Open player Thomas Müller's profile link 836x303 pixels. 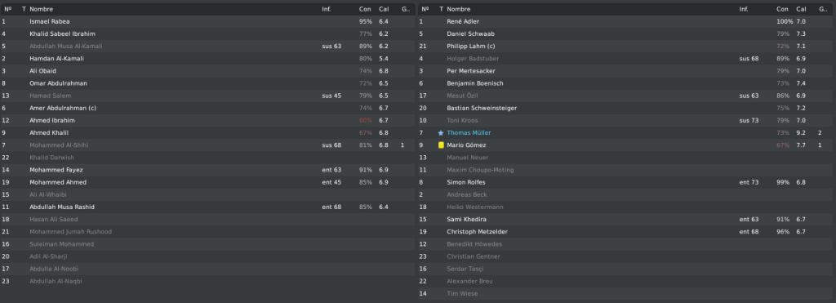click(469, 133)
